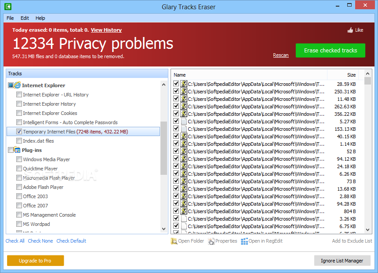378x273 pixels.
Task: Enable Internet Explorer Cookies checkbox
Action: point(19,113)
